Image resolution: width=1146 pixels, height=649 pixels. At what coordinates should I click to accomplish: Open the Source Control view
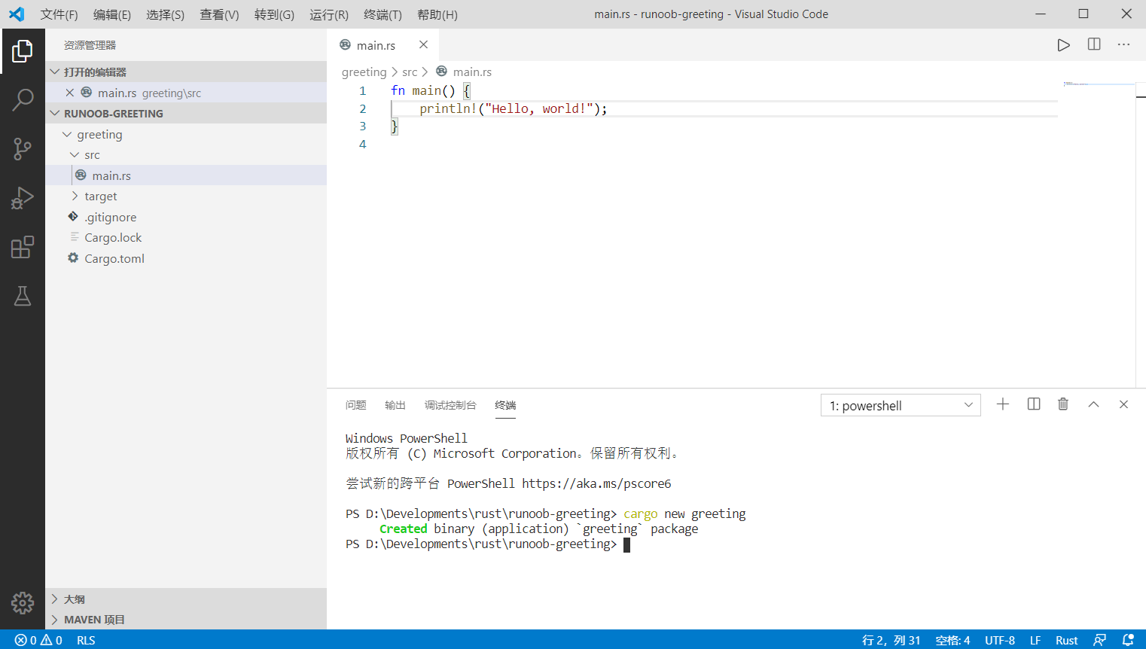click(23, 148)
